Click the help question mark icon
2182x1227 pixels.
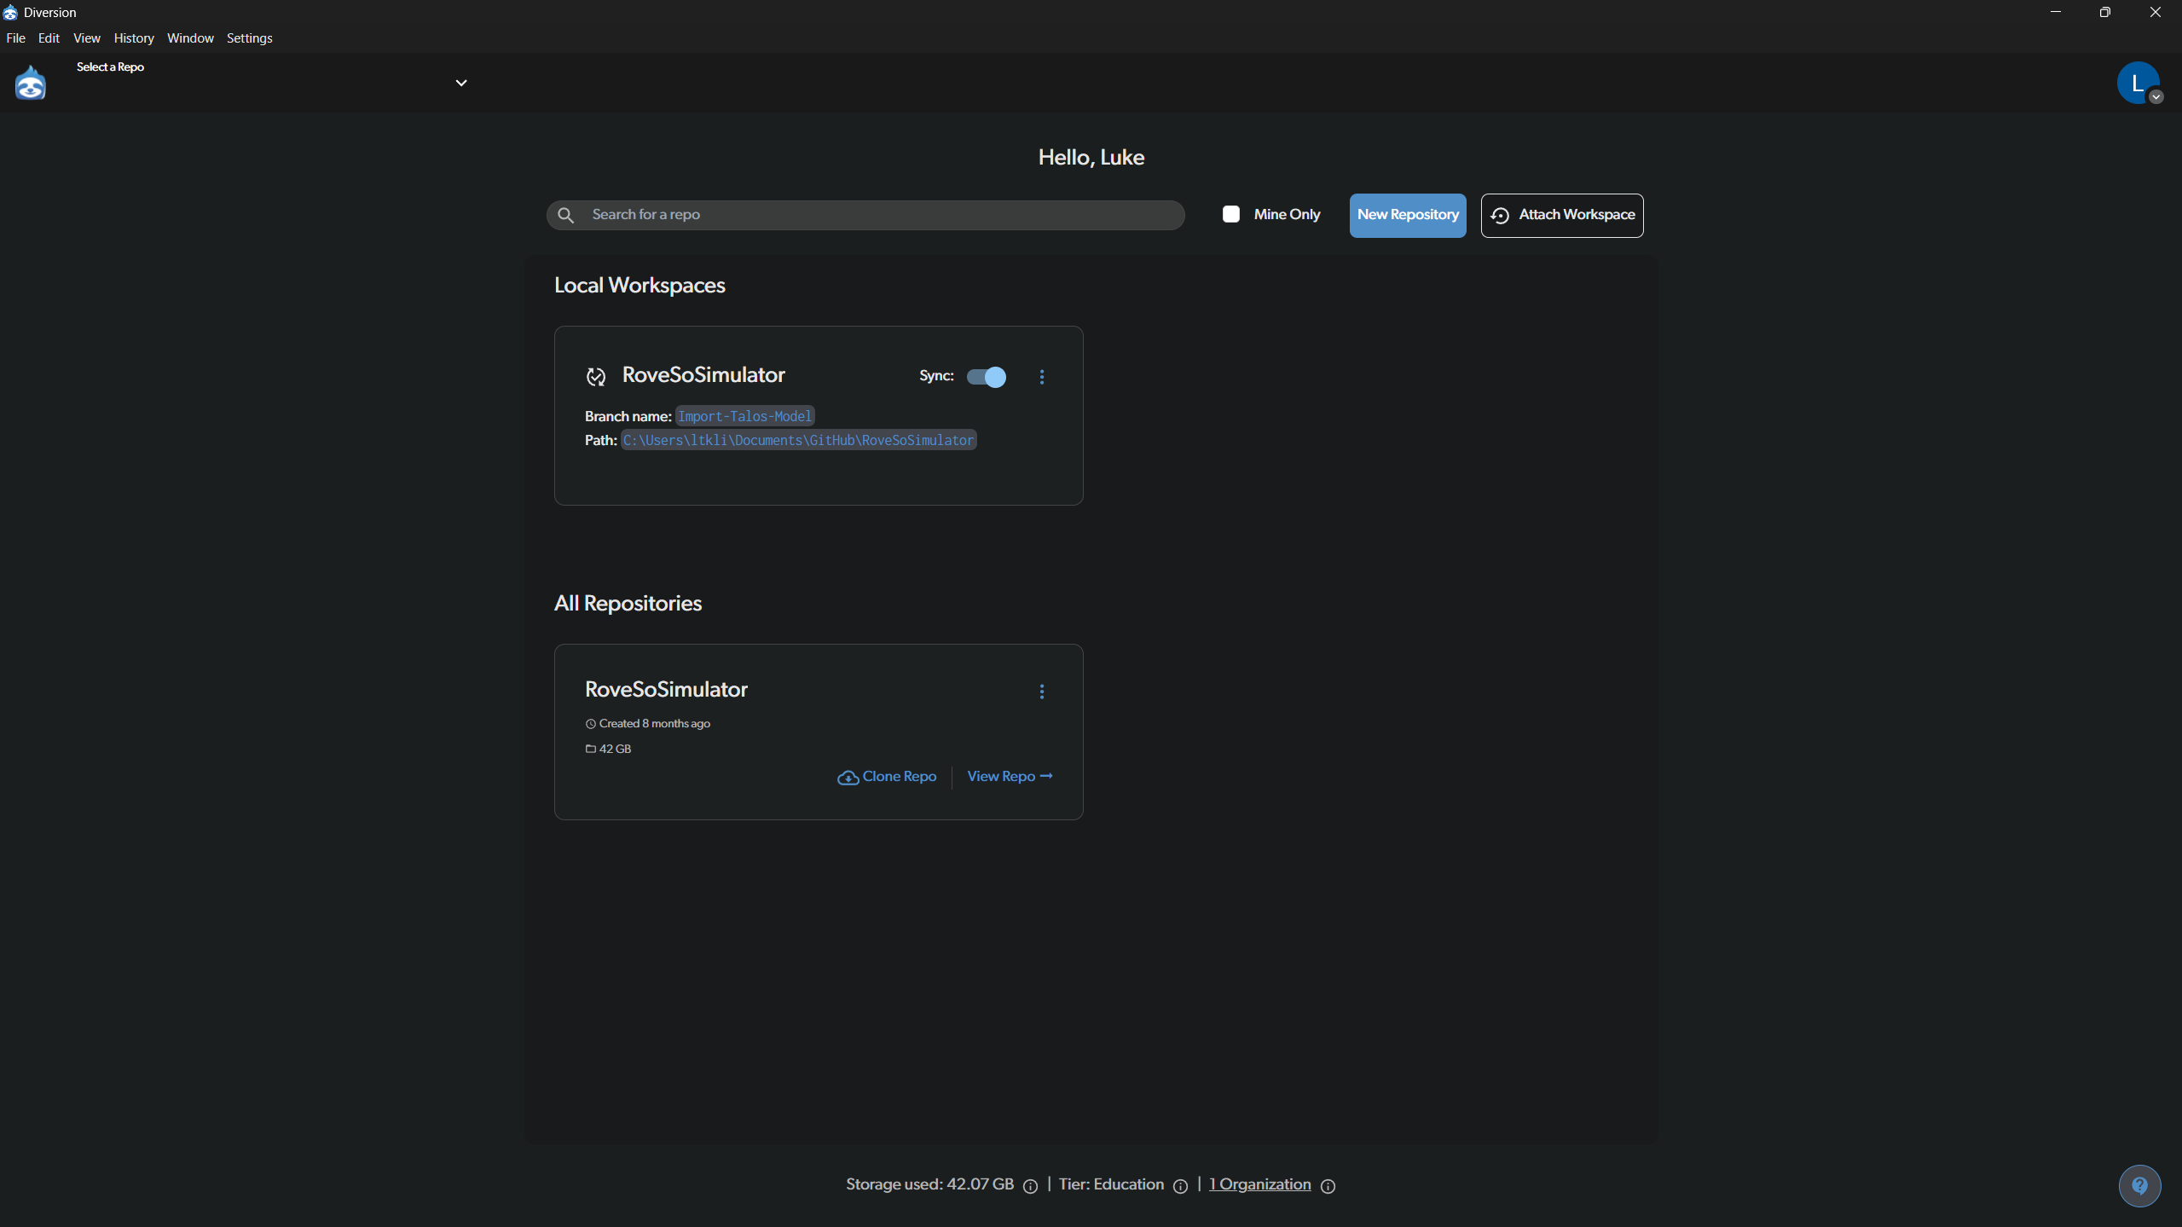click(2139, 1185)
